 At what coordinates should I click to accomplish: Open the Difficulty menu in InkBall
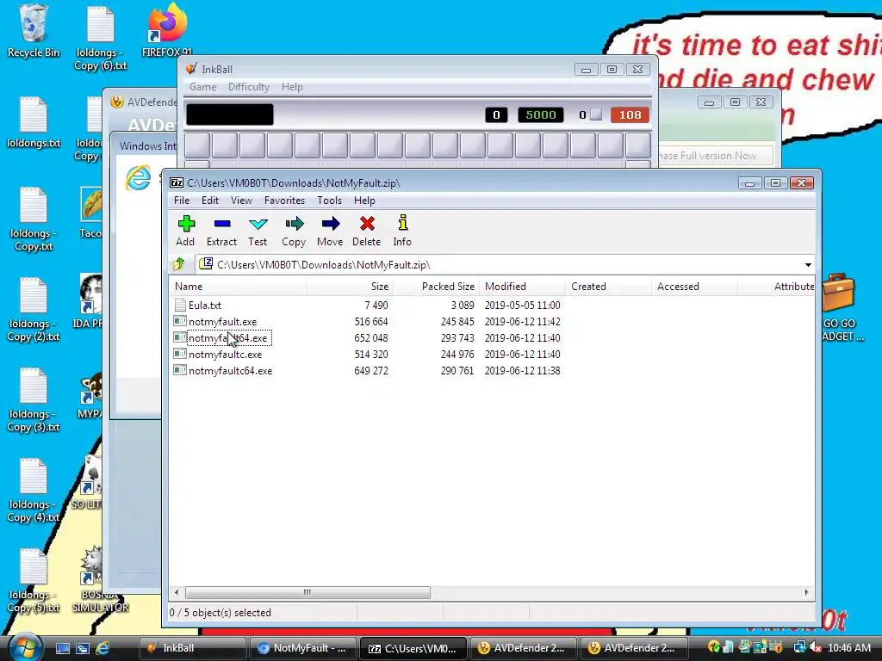click(249, 87)
